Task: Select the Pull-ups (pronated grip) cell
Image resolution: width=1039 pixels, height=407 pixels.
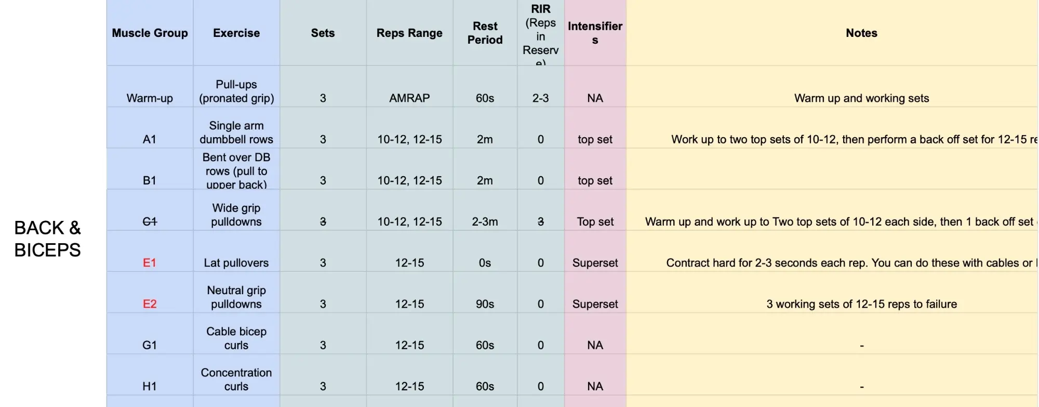Action: tap(236, 91)
